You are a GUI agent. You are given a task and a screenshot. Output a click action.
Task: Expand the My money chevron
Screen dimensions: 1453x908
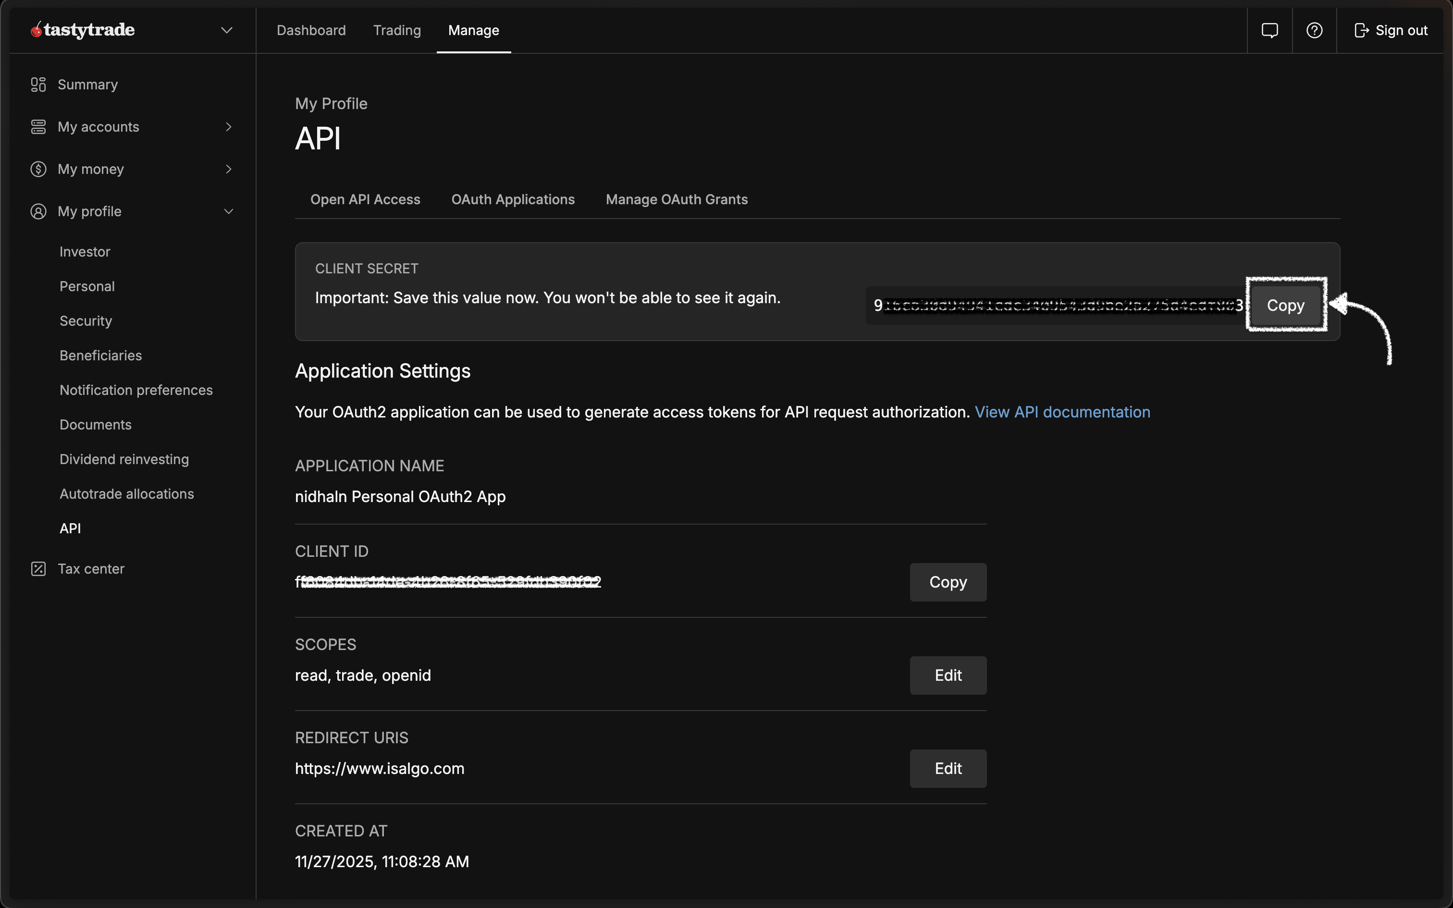(228, 169)
